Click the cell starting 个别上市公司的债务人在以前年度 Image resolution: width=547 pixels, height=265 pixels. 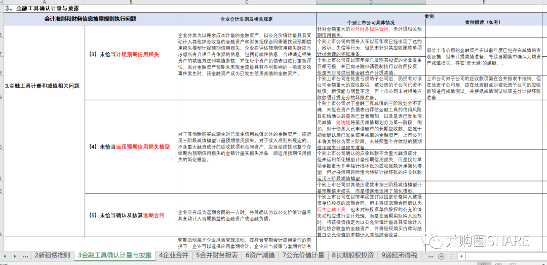click(x=371, y=48)
